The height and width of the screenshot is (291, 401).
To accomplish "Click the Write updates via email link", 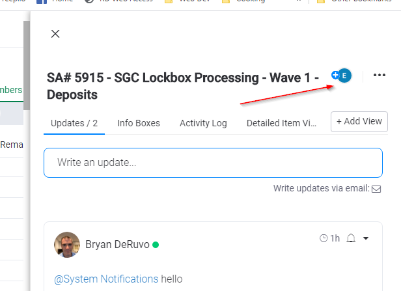I will pos(321,189).
